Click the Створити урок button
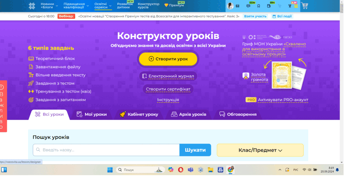347x195 pixels. point(168,59)
